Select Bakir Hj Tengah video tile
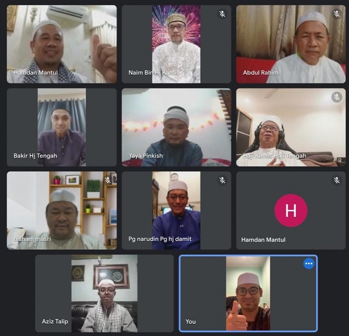349x336 pixels. point(62,127)
